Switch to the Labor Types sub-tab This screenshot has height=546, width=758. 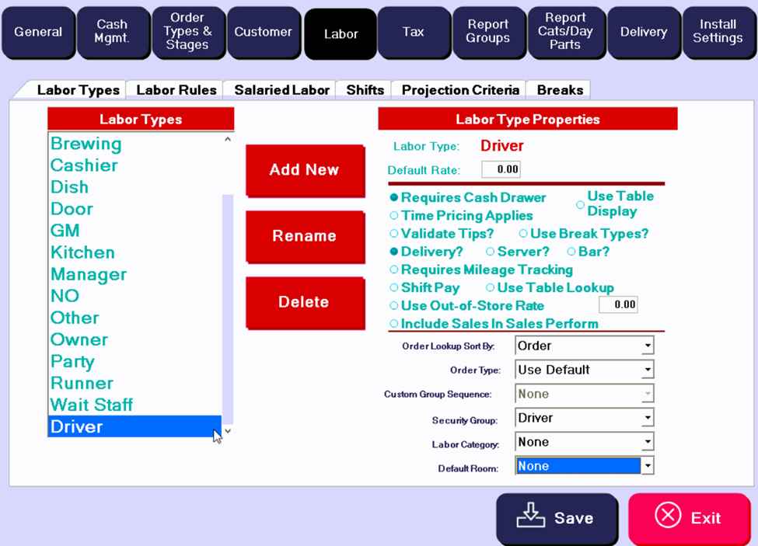(x=78, y=90)
